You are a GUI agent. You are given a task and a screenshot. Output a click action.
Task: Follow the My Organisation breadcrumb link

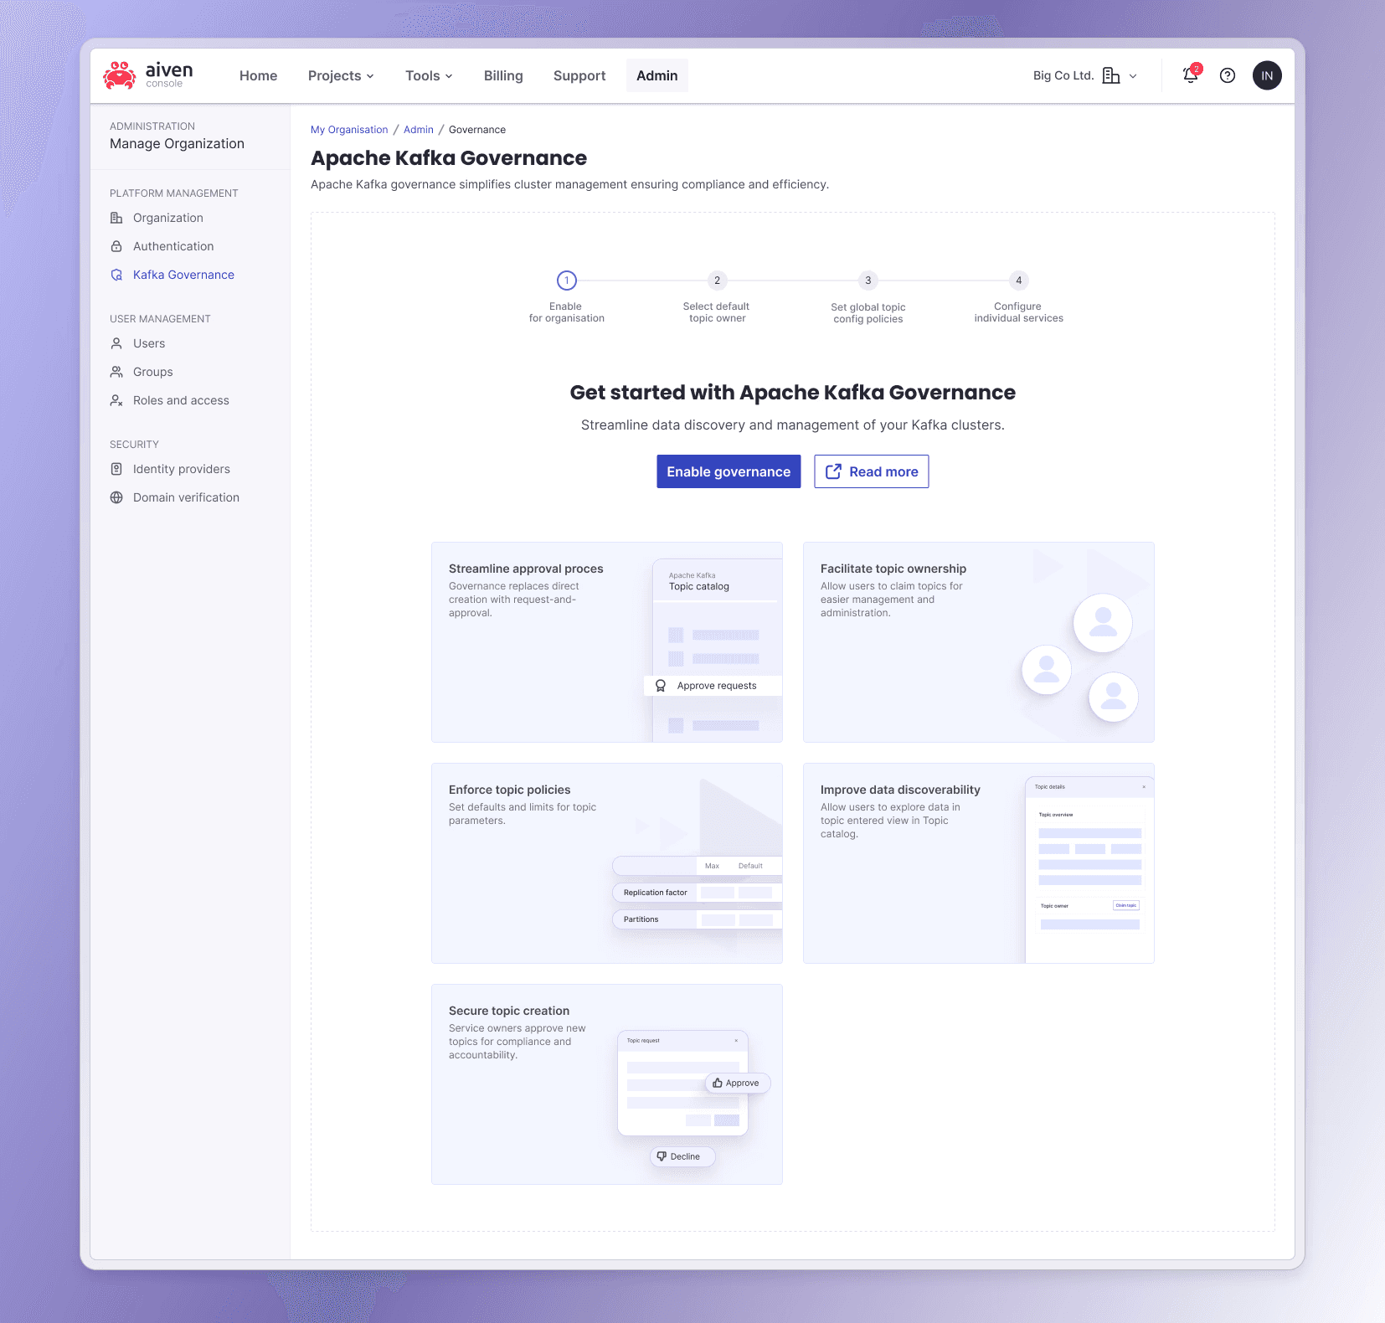pos(349,130)
